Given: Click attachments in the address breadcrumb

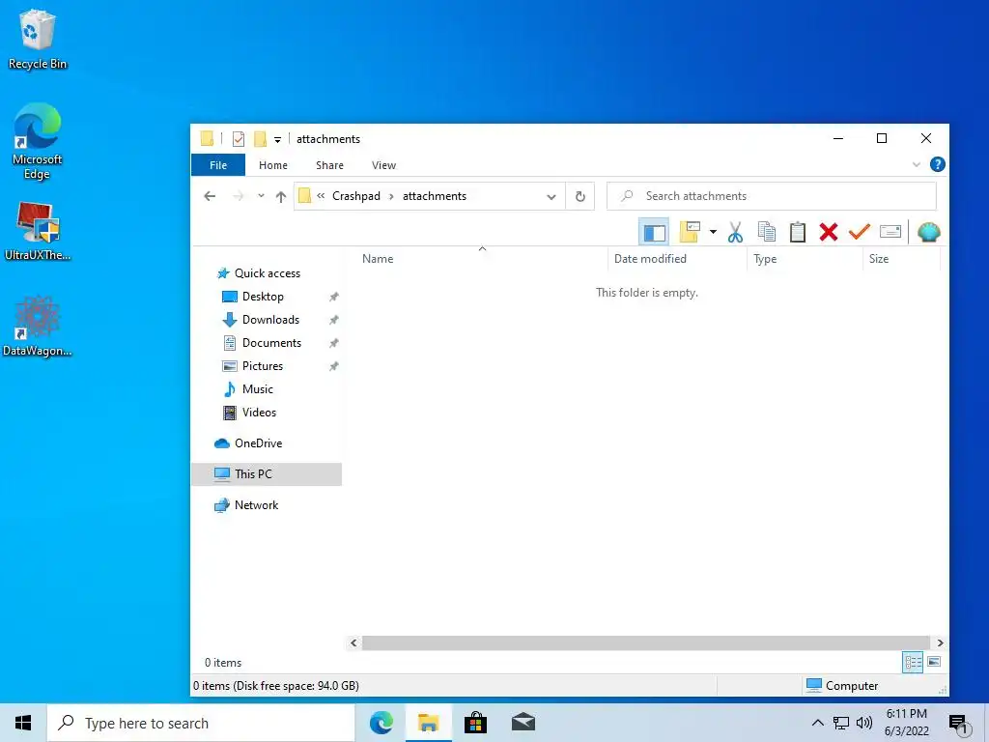Looking at the screenshot, I should click(x=435, y=196).
